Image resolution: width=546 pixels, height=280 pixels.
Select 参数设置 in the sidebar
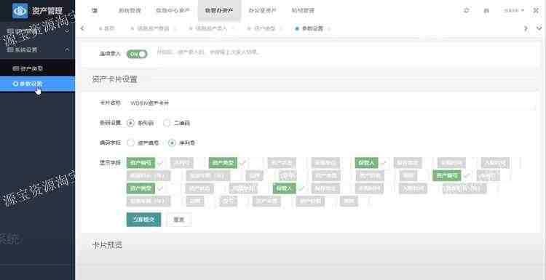pos(38,84)
